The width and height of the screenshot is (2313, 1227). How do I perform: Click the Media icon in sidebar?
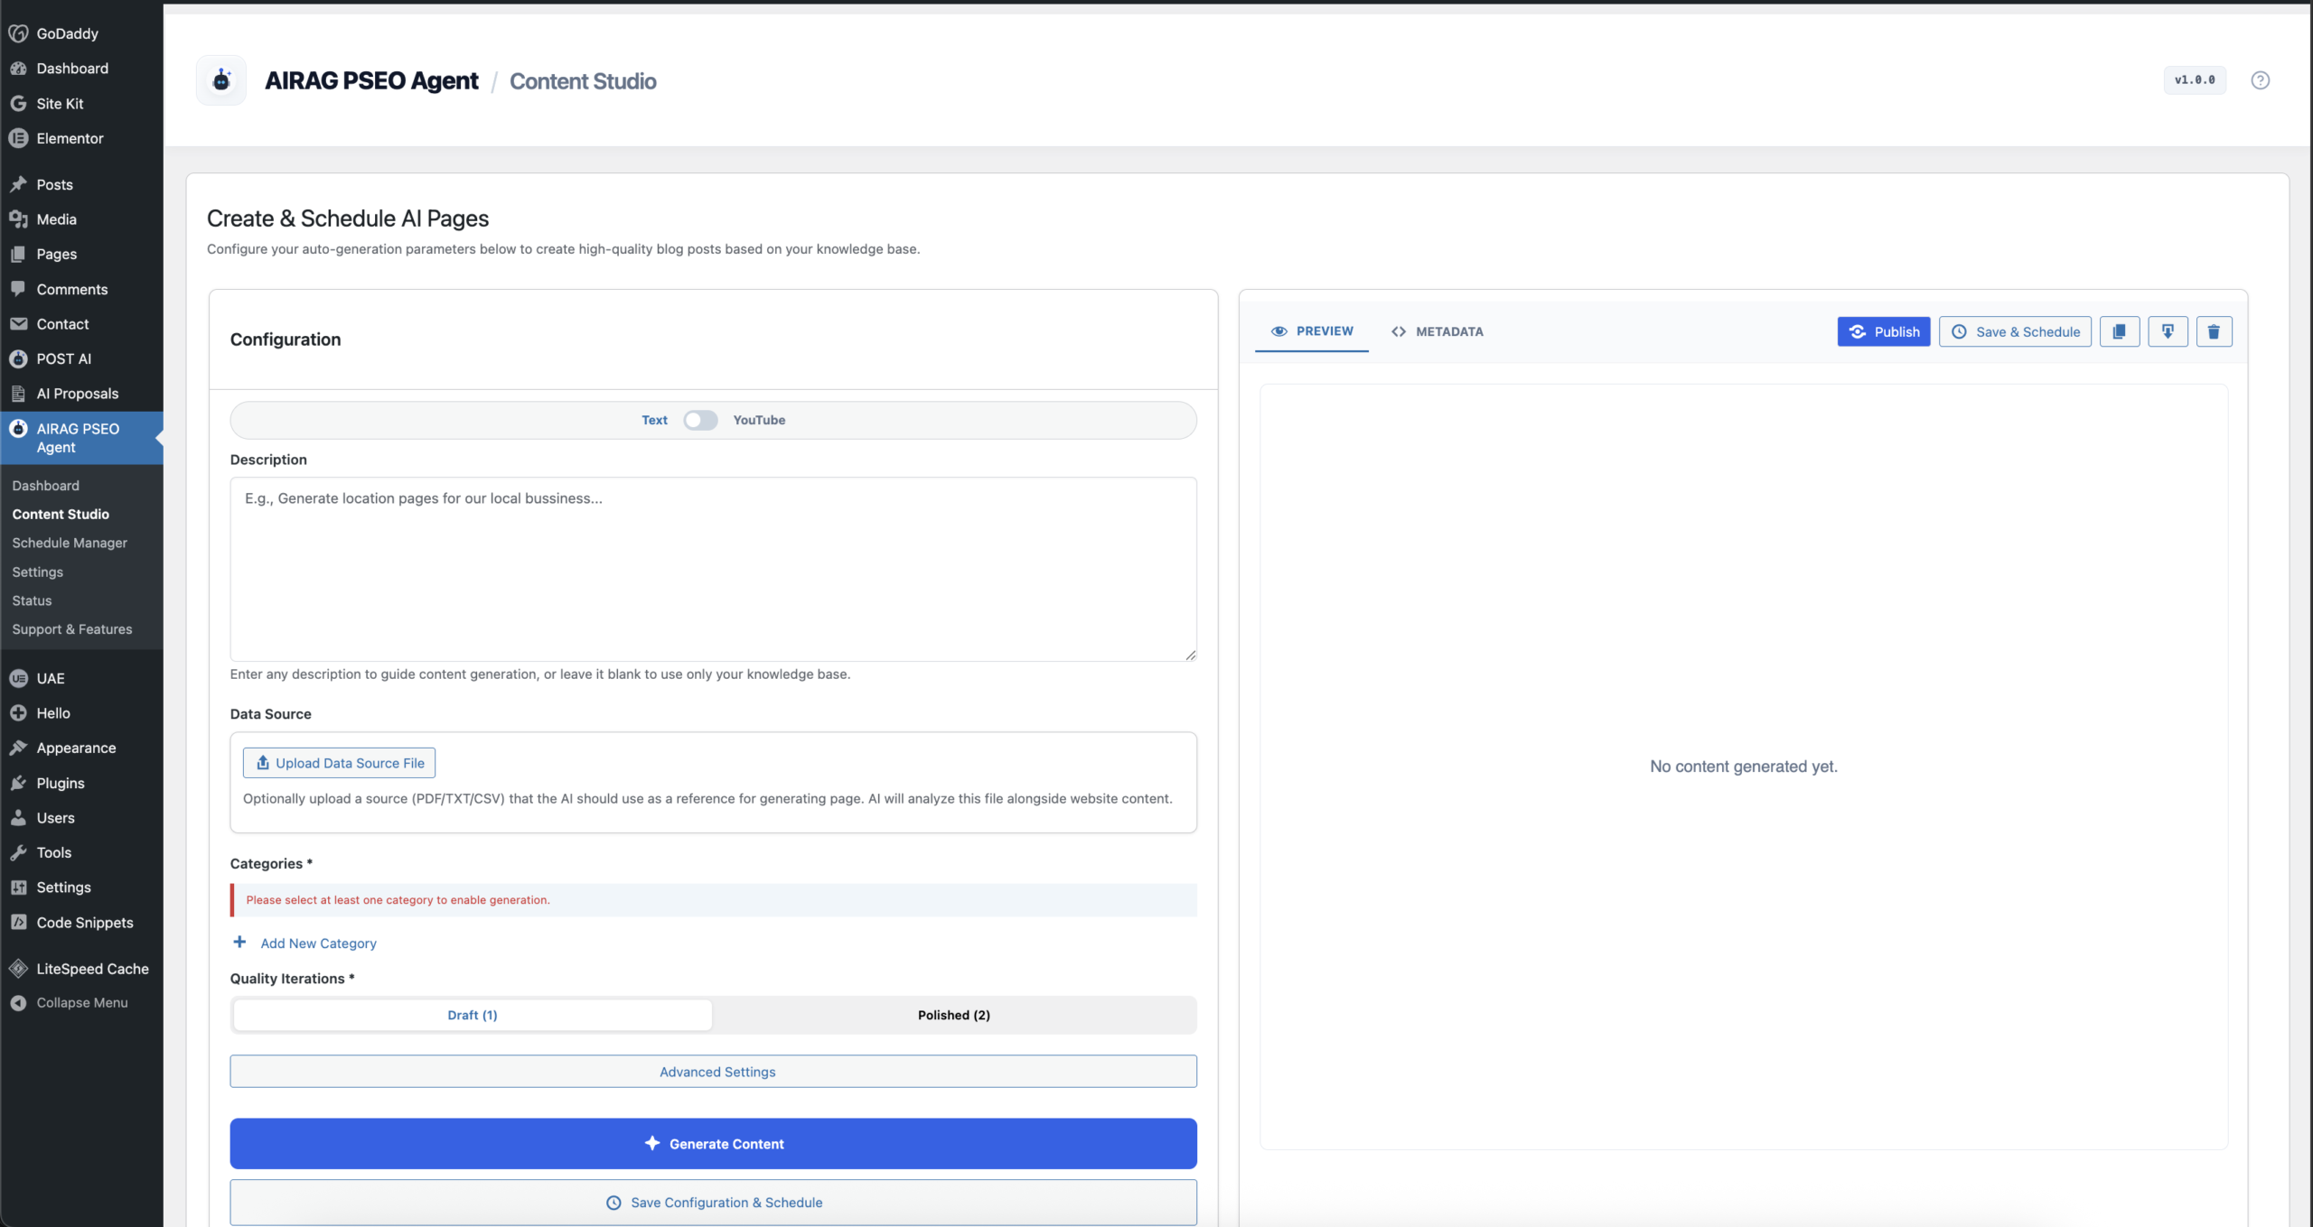click(x=18, y=219)
